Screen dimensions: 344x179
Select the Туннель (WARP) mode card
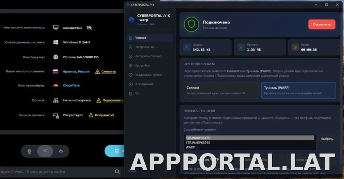(x=298, y=91)
